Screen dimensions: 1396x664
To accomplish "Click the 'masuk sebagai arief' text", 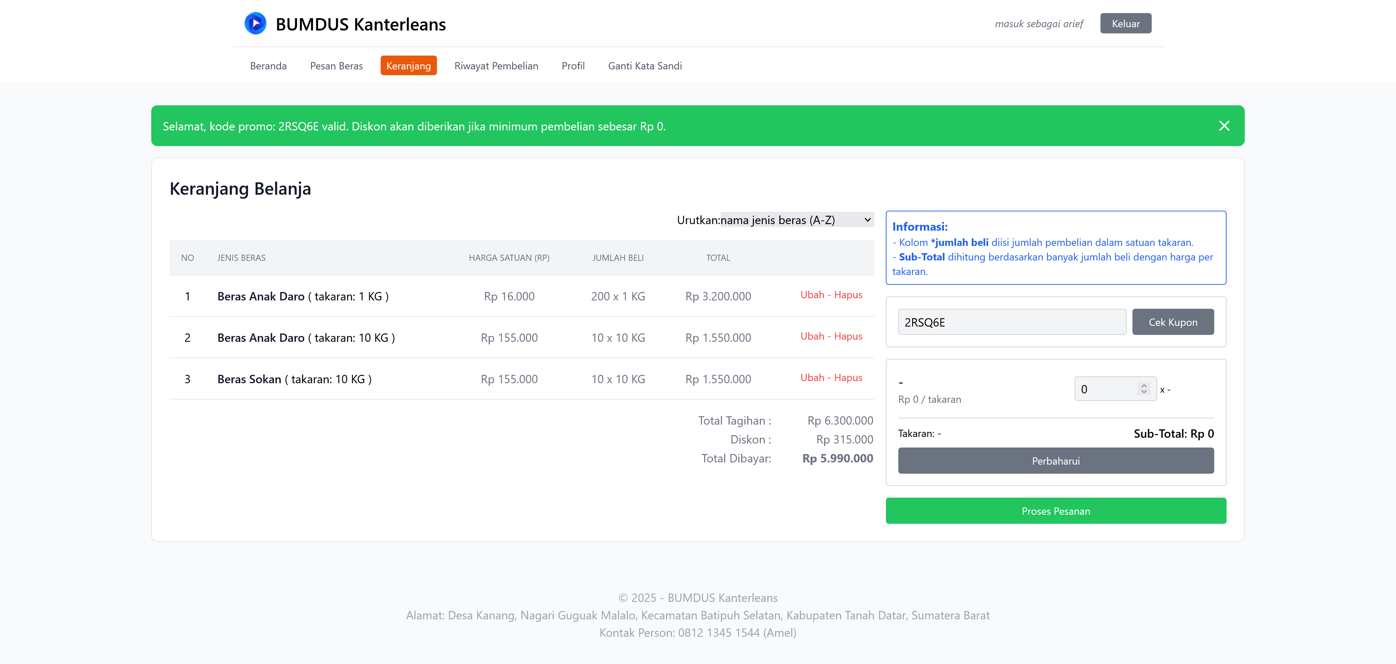I will click(1039, 23).
